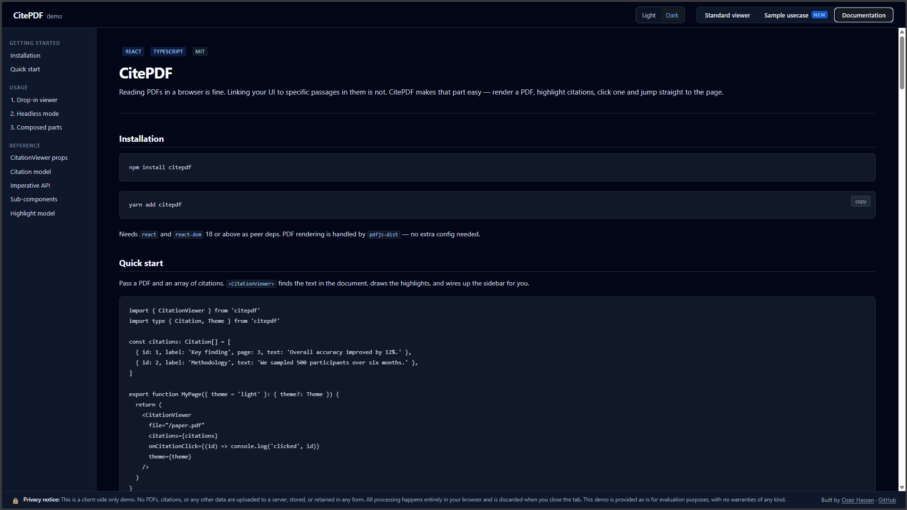Click the lock icon beside Privacy notice
This screenshot has width=907, height=510.
pyautogui.click(x=16, y=501)
